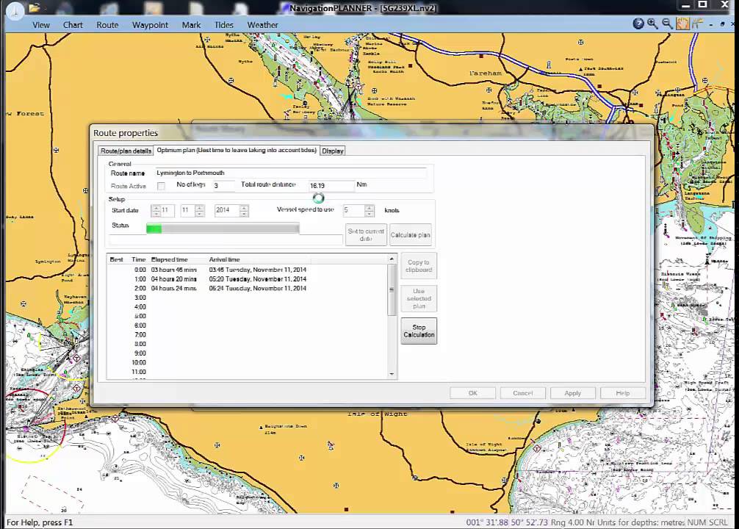Increase the start date year stepper
Viewport: 739px width, 529px height.
[x=244, y=208]
